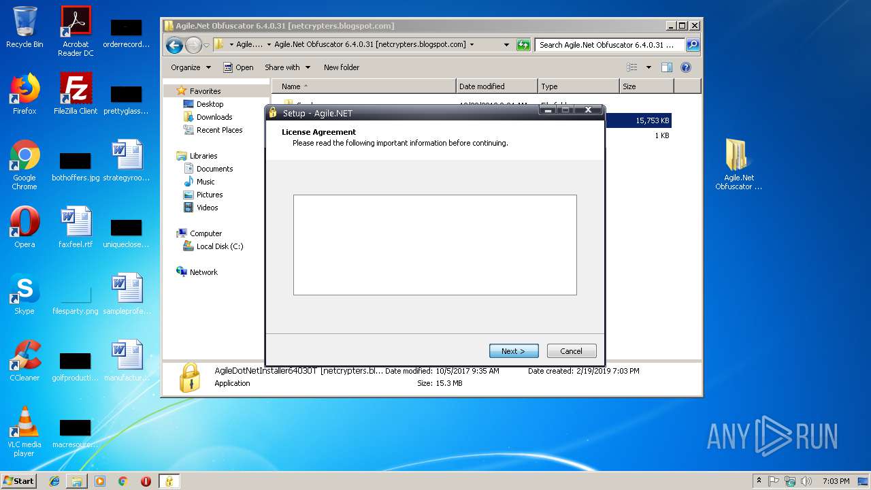Sort by Name column header
Screen dimensions: 871x490
364,86
